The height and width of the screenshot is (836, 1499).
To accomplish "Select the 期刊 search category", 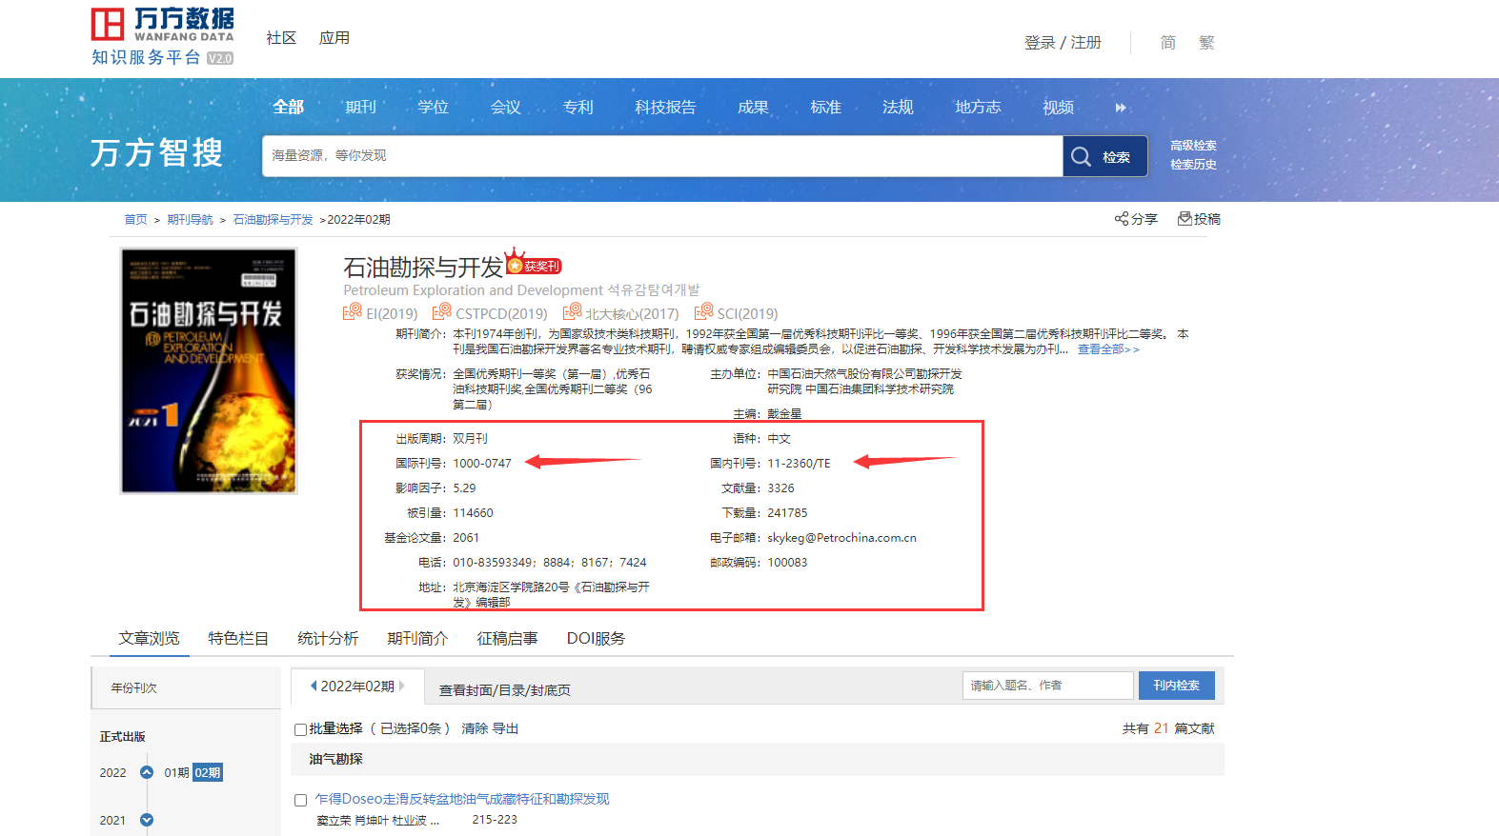I will tap(360, 108).
